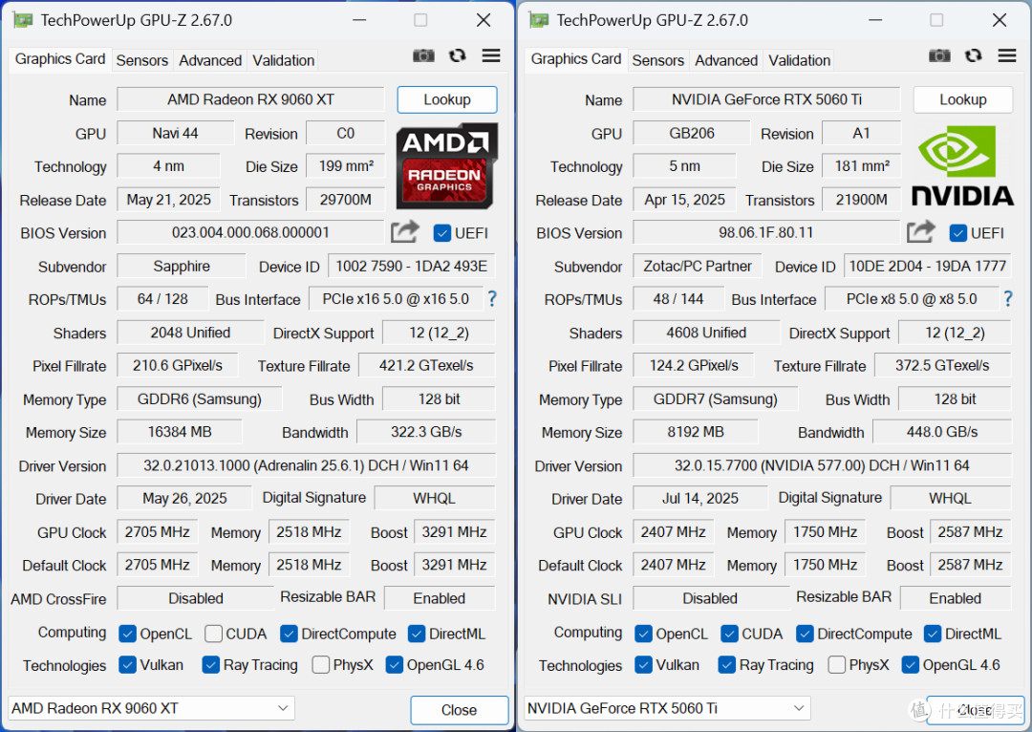Click the refresh icon in AMD GPU-Z window

(458, 56)
